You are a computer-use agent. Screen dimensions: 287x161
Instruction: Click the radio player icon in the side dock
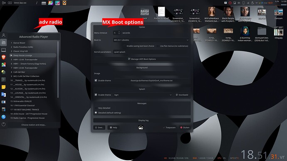(3, 42)
